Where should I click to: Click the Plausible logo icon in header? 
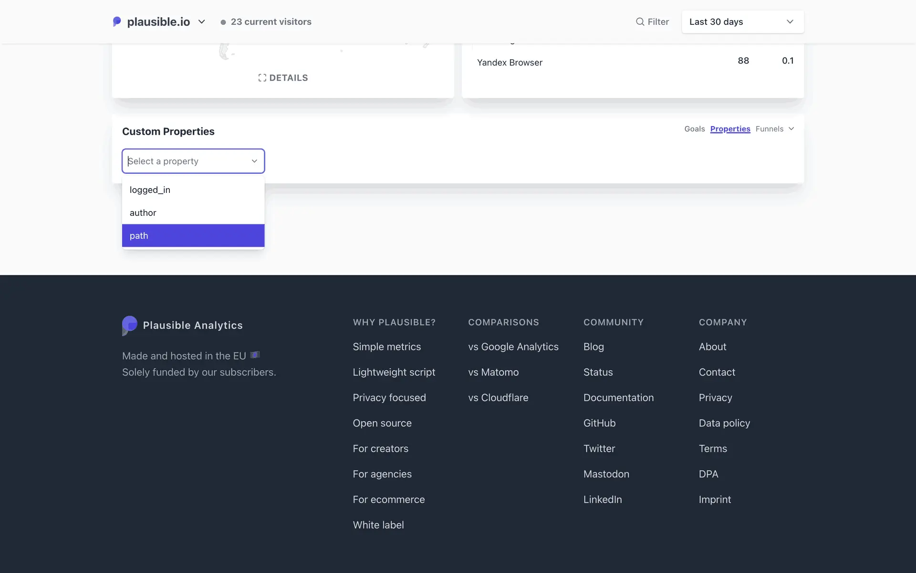pos(117,21)
